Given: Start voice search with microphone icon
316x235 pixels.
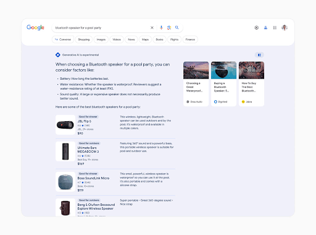Looking at the screenshot, I should (161, 28).
